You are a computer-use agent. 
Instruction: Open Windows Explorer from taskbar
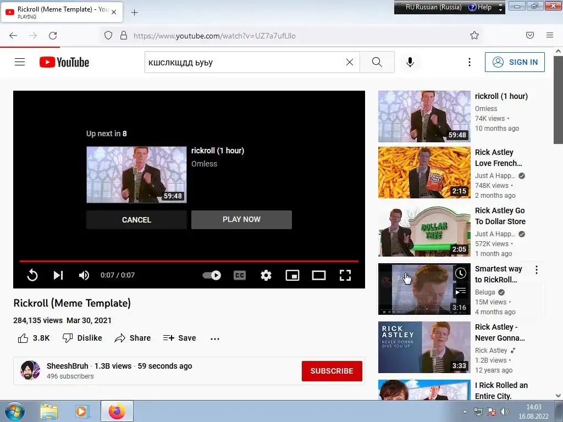pyautogui.click(x=49, y=412)
